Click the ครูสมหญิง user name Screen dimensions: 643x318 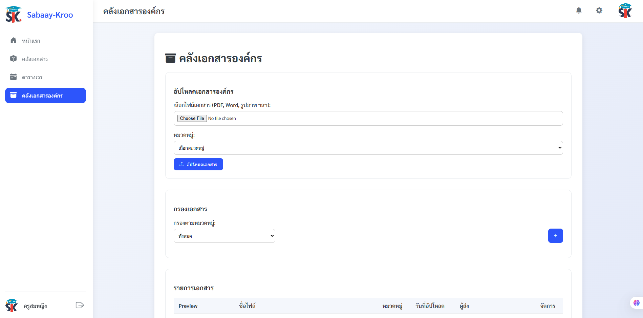[36, 306]
